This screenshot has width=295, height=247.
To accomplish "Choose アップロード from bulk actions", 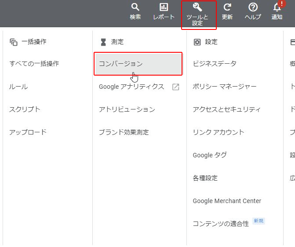I will (28, 132).
